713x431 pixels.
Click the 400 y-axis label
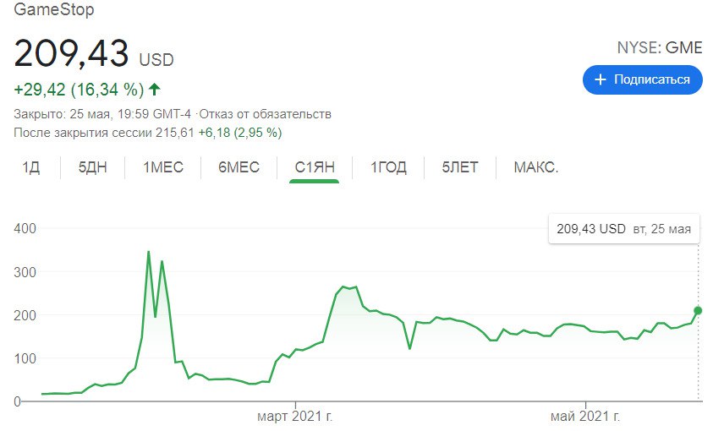(25, 228)
